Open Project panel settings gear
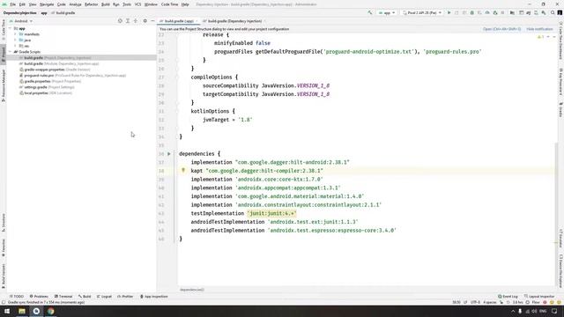Screen dimensions: 564x317 (145, 21)
